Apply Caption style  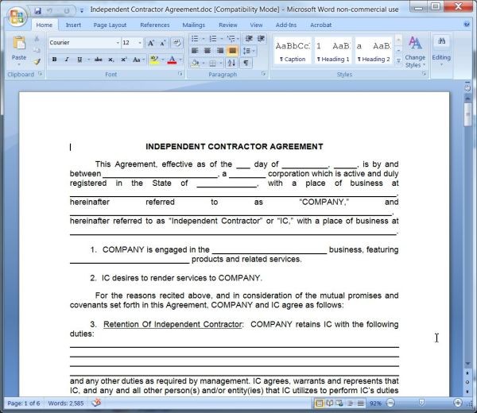pyautogui.click(x=293, y=51)
